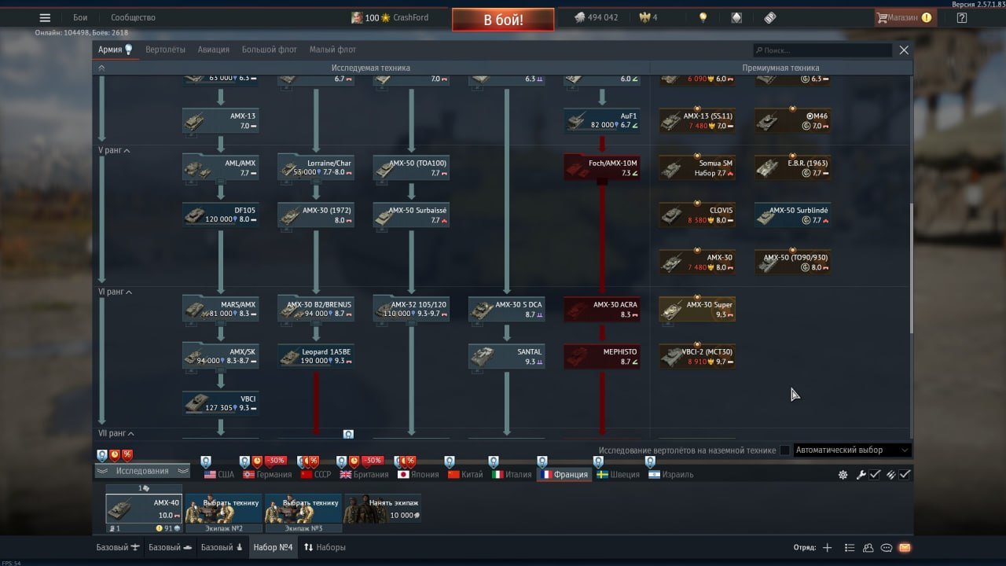Select the AMX-30 ACRA vehicle

pyautogui.click(x=602, y=310)
